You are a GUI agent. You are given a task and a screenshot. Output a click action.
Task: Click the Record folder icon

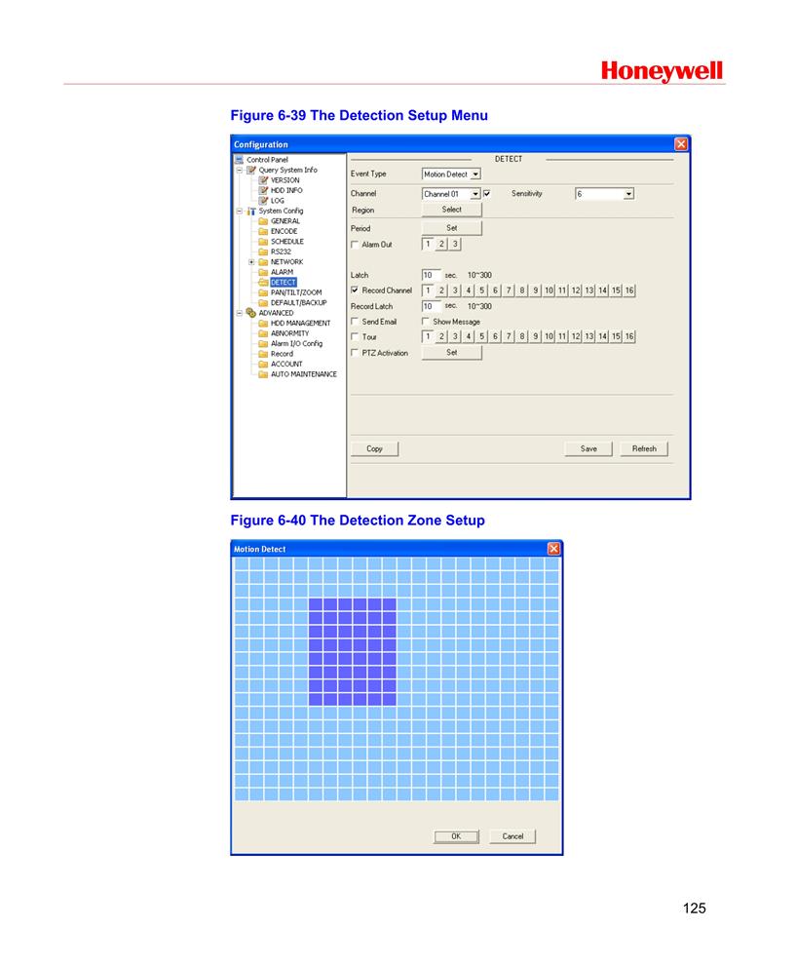coord(263,354)
